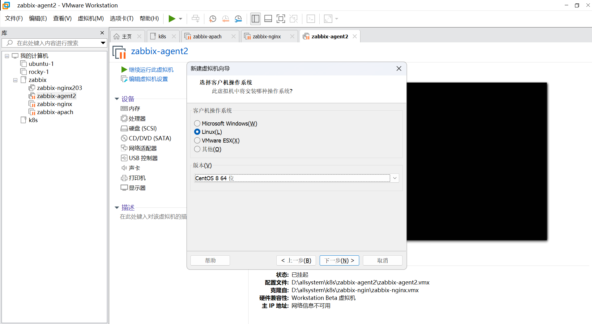The width and height of the screenshot is (592, 324).
Task: Click the 网络适配器 network adapter icon
Action: coord(124,148)
